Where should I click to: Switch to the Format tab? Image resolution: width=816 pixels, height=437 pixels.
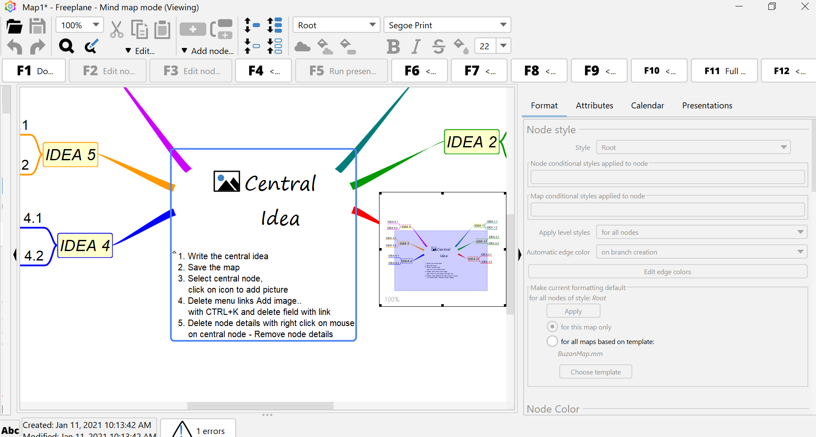point(544,105)
